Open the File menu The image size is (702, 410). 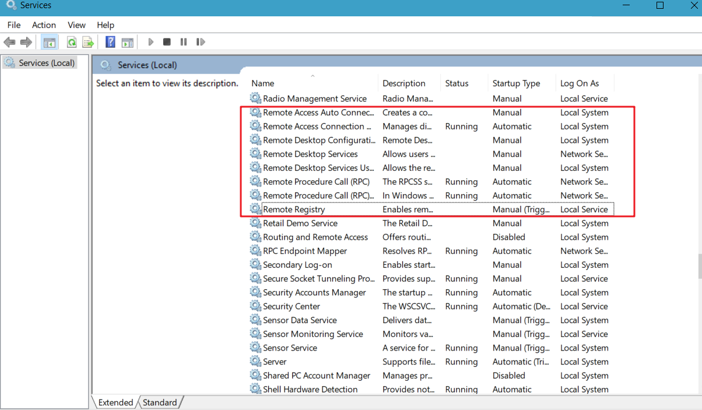point(14,25)
